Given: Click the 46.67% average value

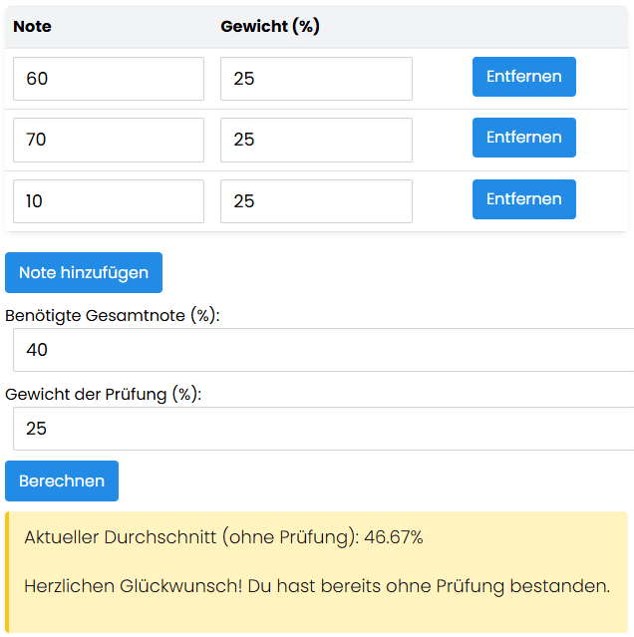Looking at the screenshot, I should coord(394,537).
